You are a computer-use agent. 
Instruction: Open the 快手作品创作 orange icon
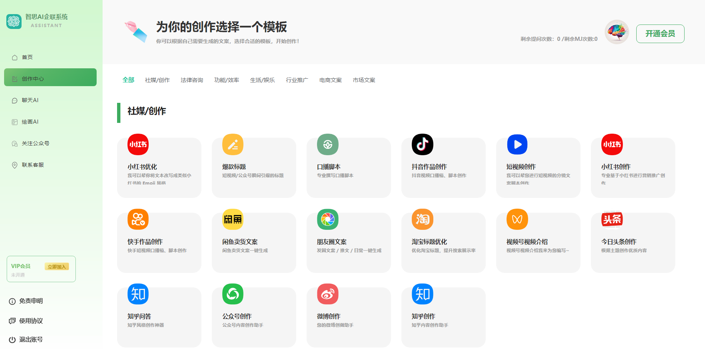(138, 219)
